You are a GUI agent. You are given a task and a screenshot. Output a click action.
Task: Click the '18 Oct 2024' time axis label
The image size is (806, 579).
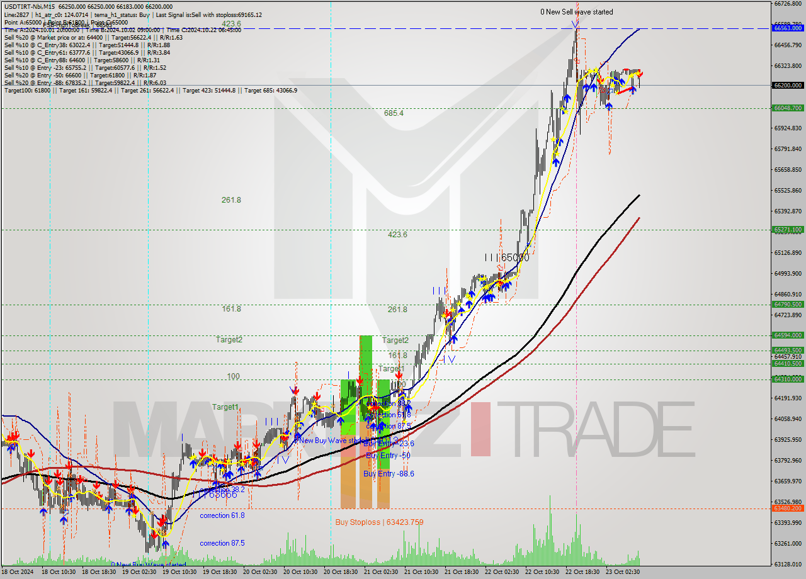17,572
